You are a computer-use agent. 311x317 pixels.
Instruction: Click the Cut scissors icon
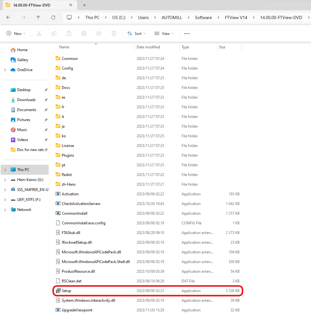point(39,34)
